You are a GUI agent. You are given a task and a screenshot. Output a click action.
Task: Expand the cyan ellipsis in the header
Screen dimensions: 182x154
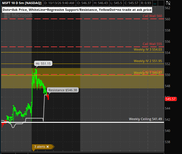point(155,3)
